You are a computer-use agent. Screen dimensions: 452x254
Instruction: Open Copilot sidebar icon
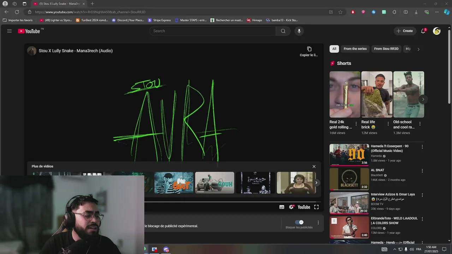tap(447, 12)
